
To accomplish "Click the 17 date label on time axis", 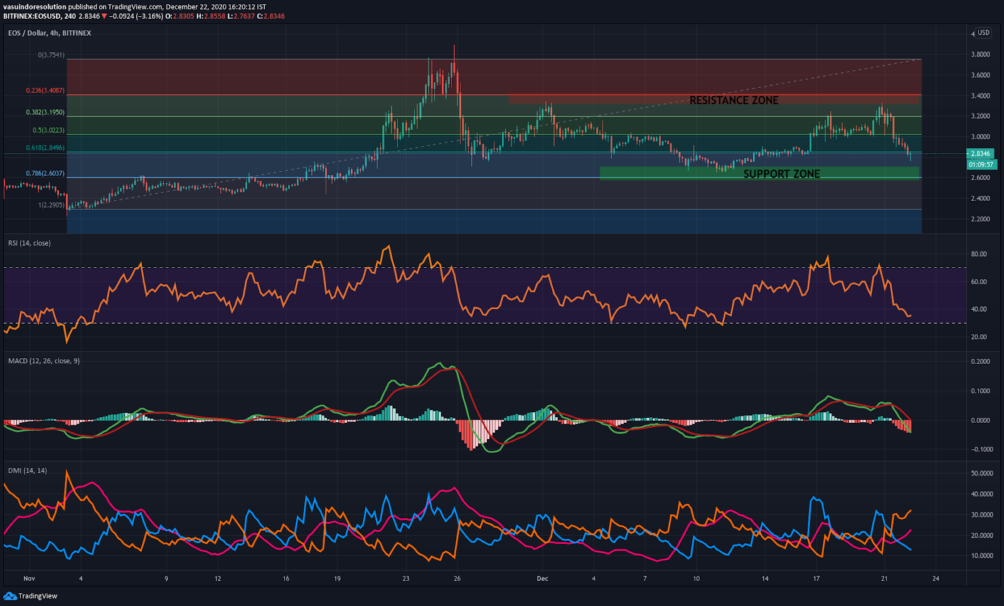I will coord(816,578).
